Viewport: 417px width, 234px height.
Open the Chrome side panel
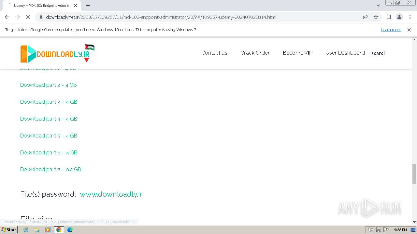389,17
